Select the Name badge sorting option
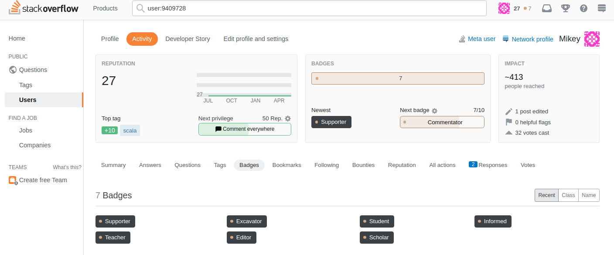Image resolution: width=614 pixels, height=255 pixels. click(589, 195)
